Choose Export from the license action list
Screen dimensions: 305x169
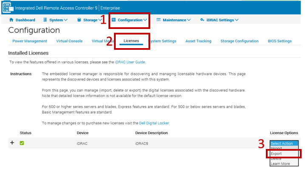point(284,154)
